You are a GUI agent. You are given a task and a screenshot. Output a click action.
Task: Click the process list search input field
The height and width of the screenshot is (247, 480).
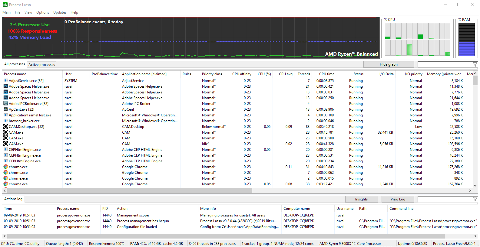point(445,64)
